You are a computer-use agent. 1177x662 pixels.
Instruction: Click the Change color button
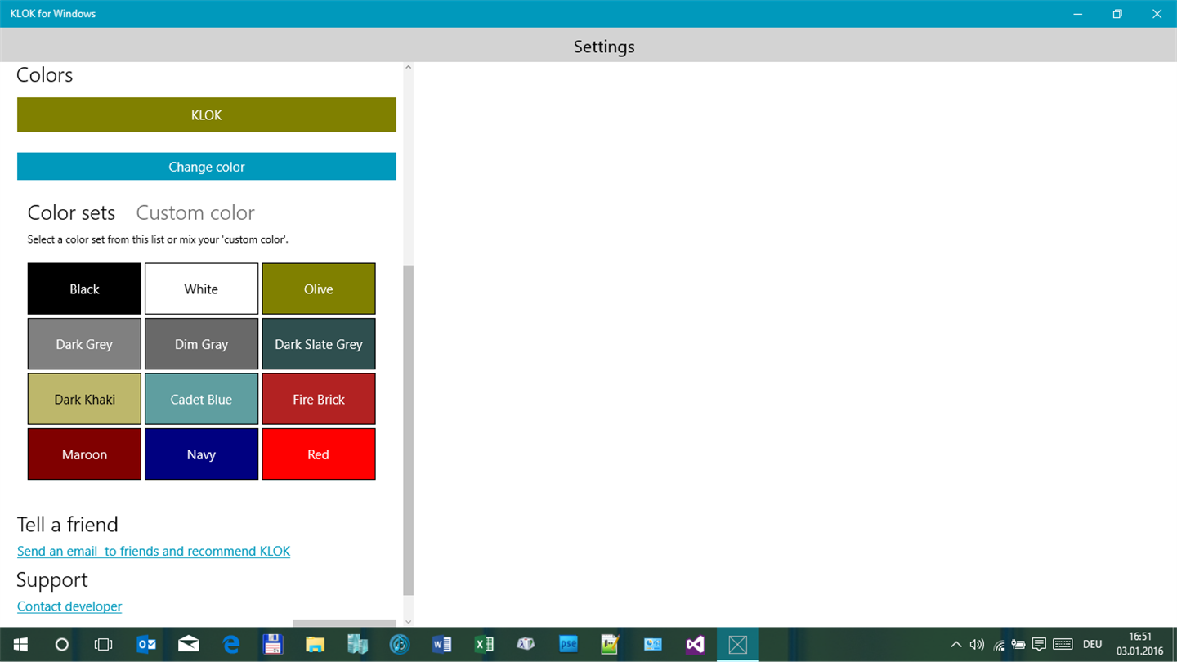tap(207, 167)
